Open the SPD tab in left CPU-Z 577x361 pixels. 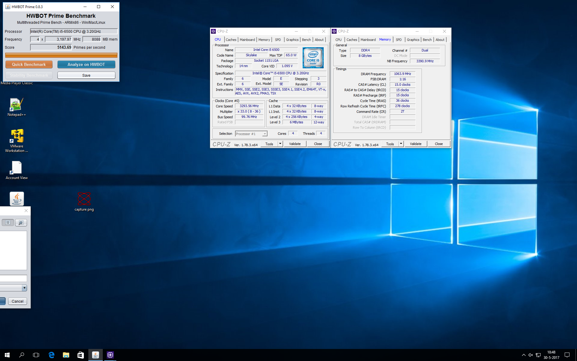coord(278,40)
